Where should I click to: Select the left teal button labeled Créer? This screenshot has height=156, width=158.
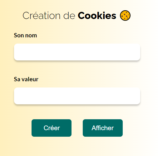[x=52, y=128]
